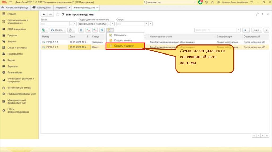Click the Поиск (Ctrl+F) search field
The width and height of the screenshot is (272, 152).
(x=215, y=30)
